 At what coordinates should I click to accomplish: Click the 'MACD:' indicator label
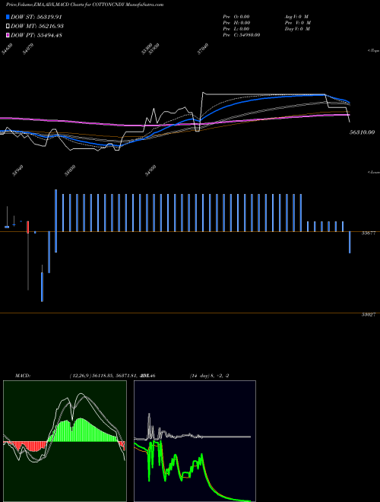(x=23, y=376)
